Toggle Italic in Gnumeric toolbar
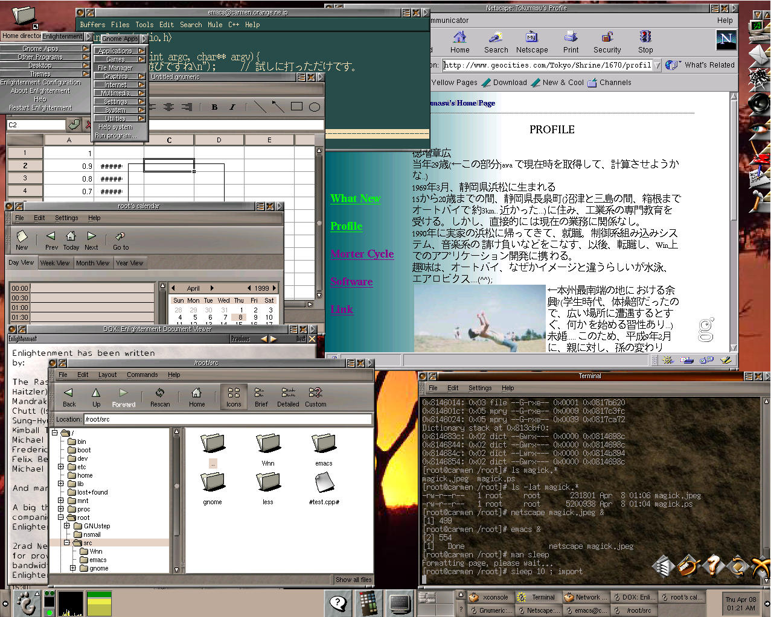 coord(232,107)
